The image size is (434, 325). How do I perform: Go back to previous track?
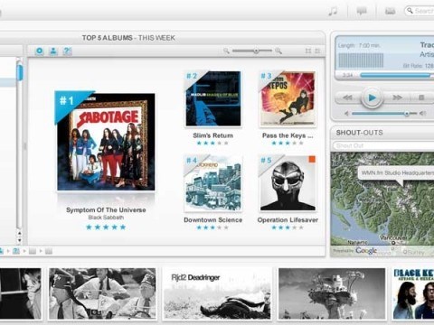click(x=347, y=97)
